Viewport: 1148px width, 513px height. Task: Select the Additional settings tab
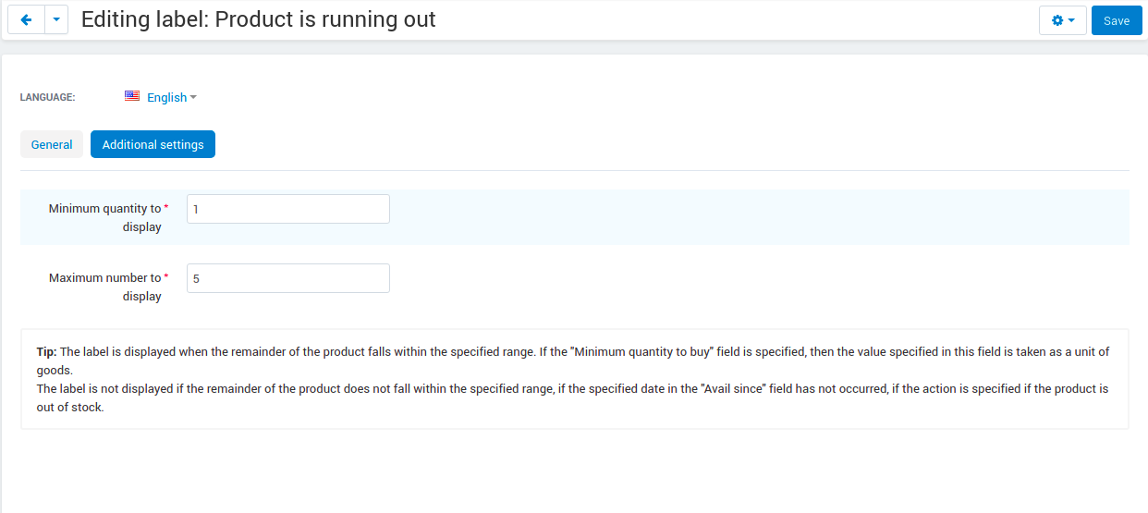[153, 144]
